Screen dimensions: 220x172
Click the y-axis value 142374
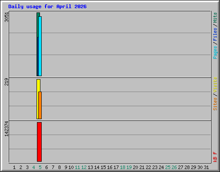coord(6,129)
